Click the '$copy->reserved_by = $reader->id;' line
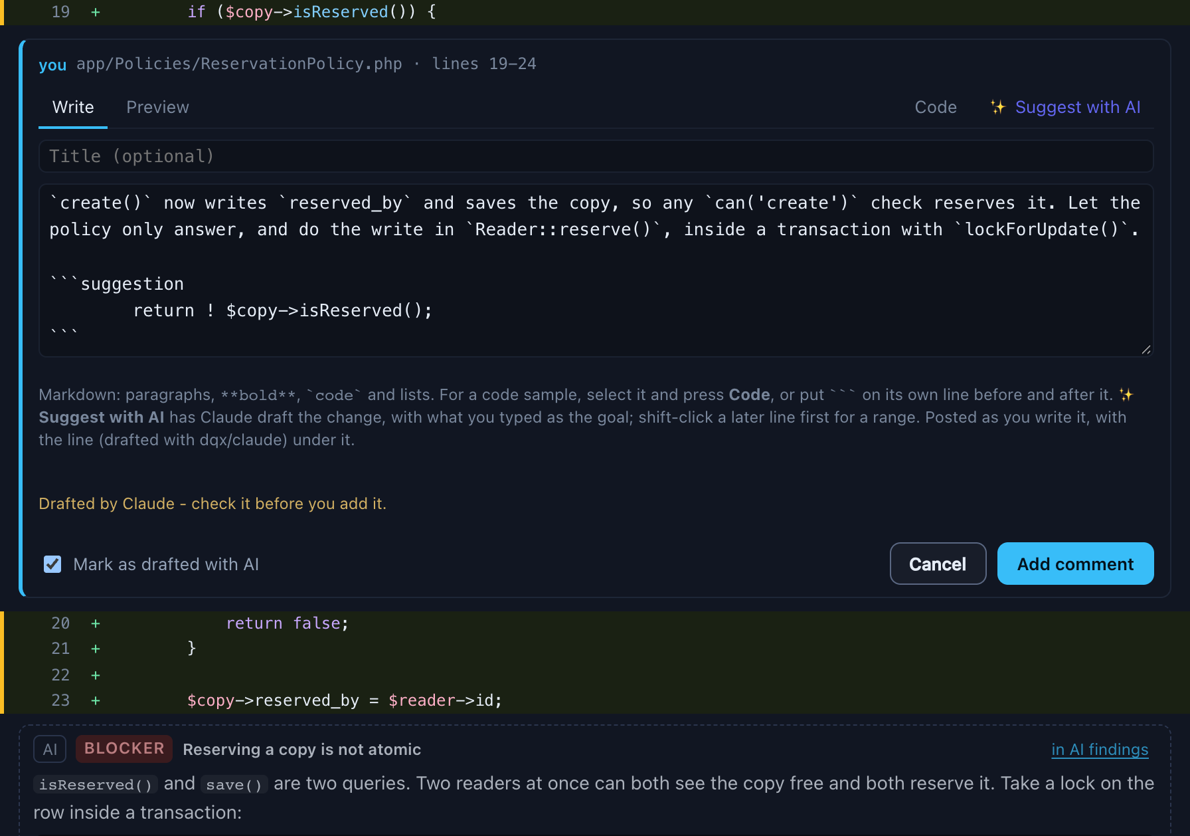Image resolution: width=1190 pixels, height=836 pixels. (x=345, y=700)
